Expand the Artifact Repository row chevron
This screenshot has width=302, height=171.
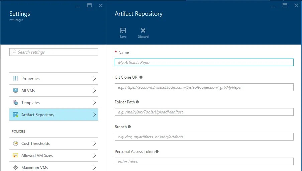94,114
